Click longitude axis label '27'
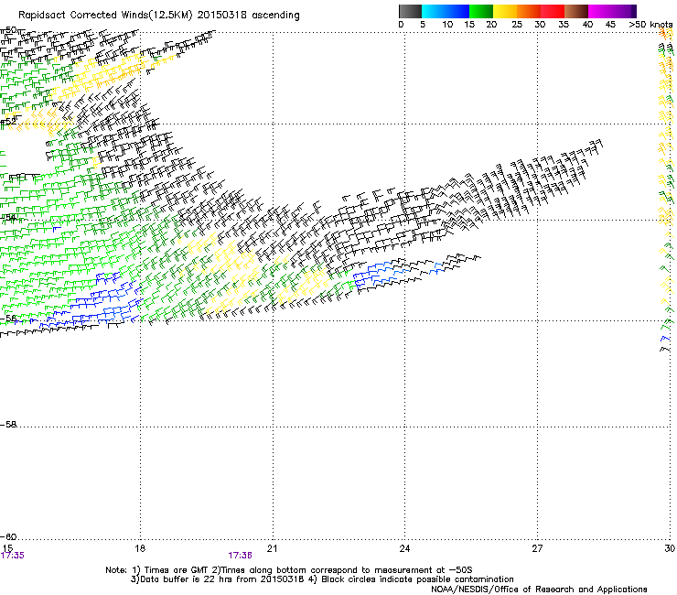677x595 pixels. point(537,548)
